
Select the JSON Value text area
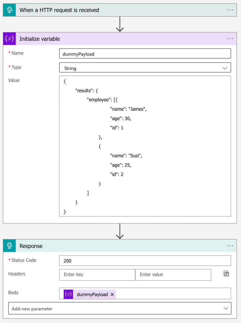coord(145,146)
